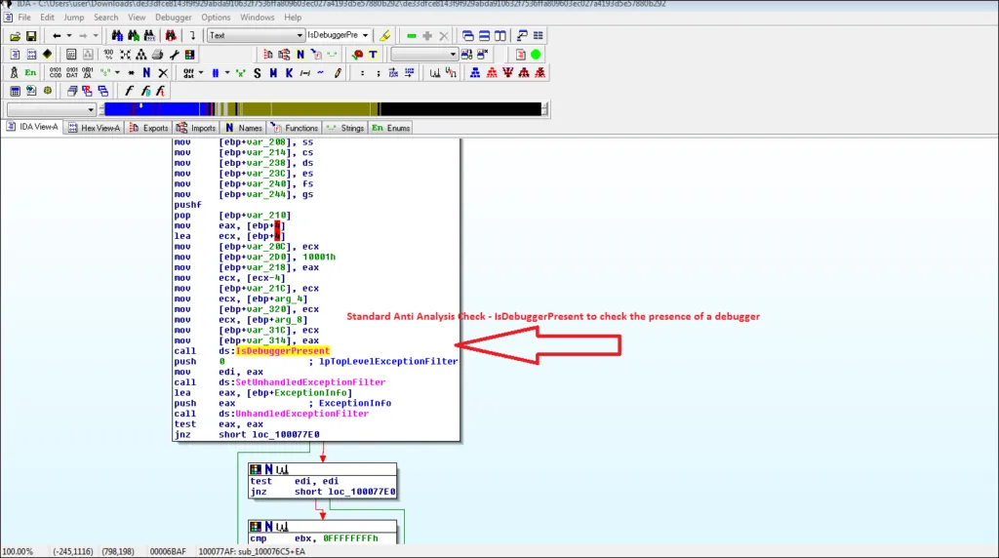Switch to the Exports tab

pyautogui.click(x=149, y=128)
